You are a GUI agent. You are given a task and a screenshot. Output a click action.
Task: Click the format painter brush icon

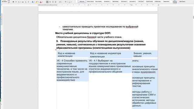9,2
